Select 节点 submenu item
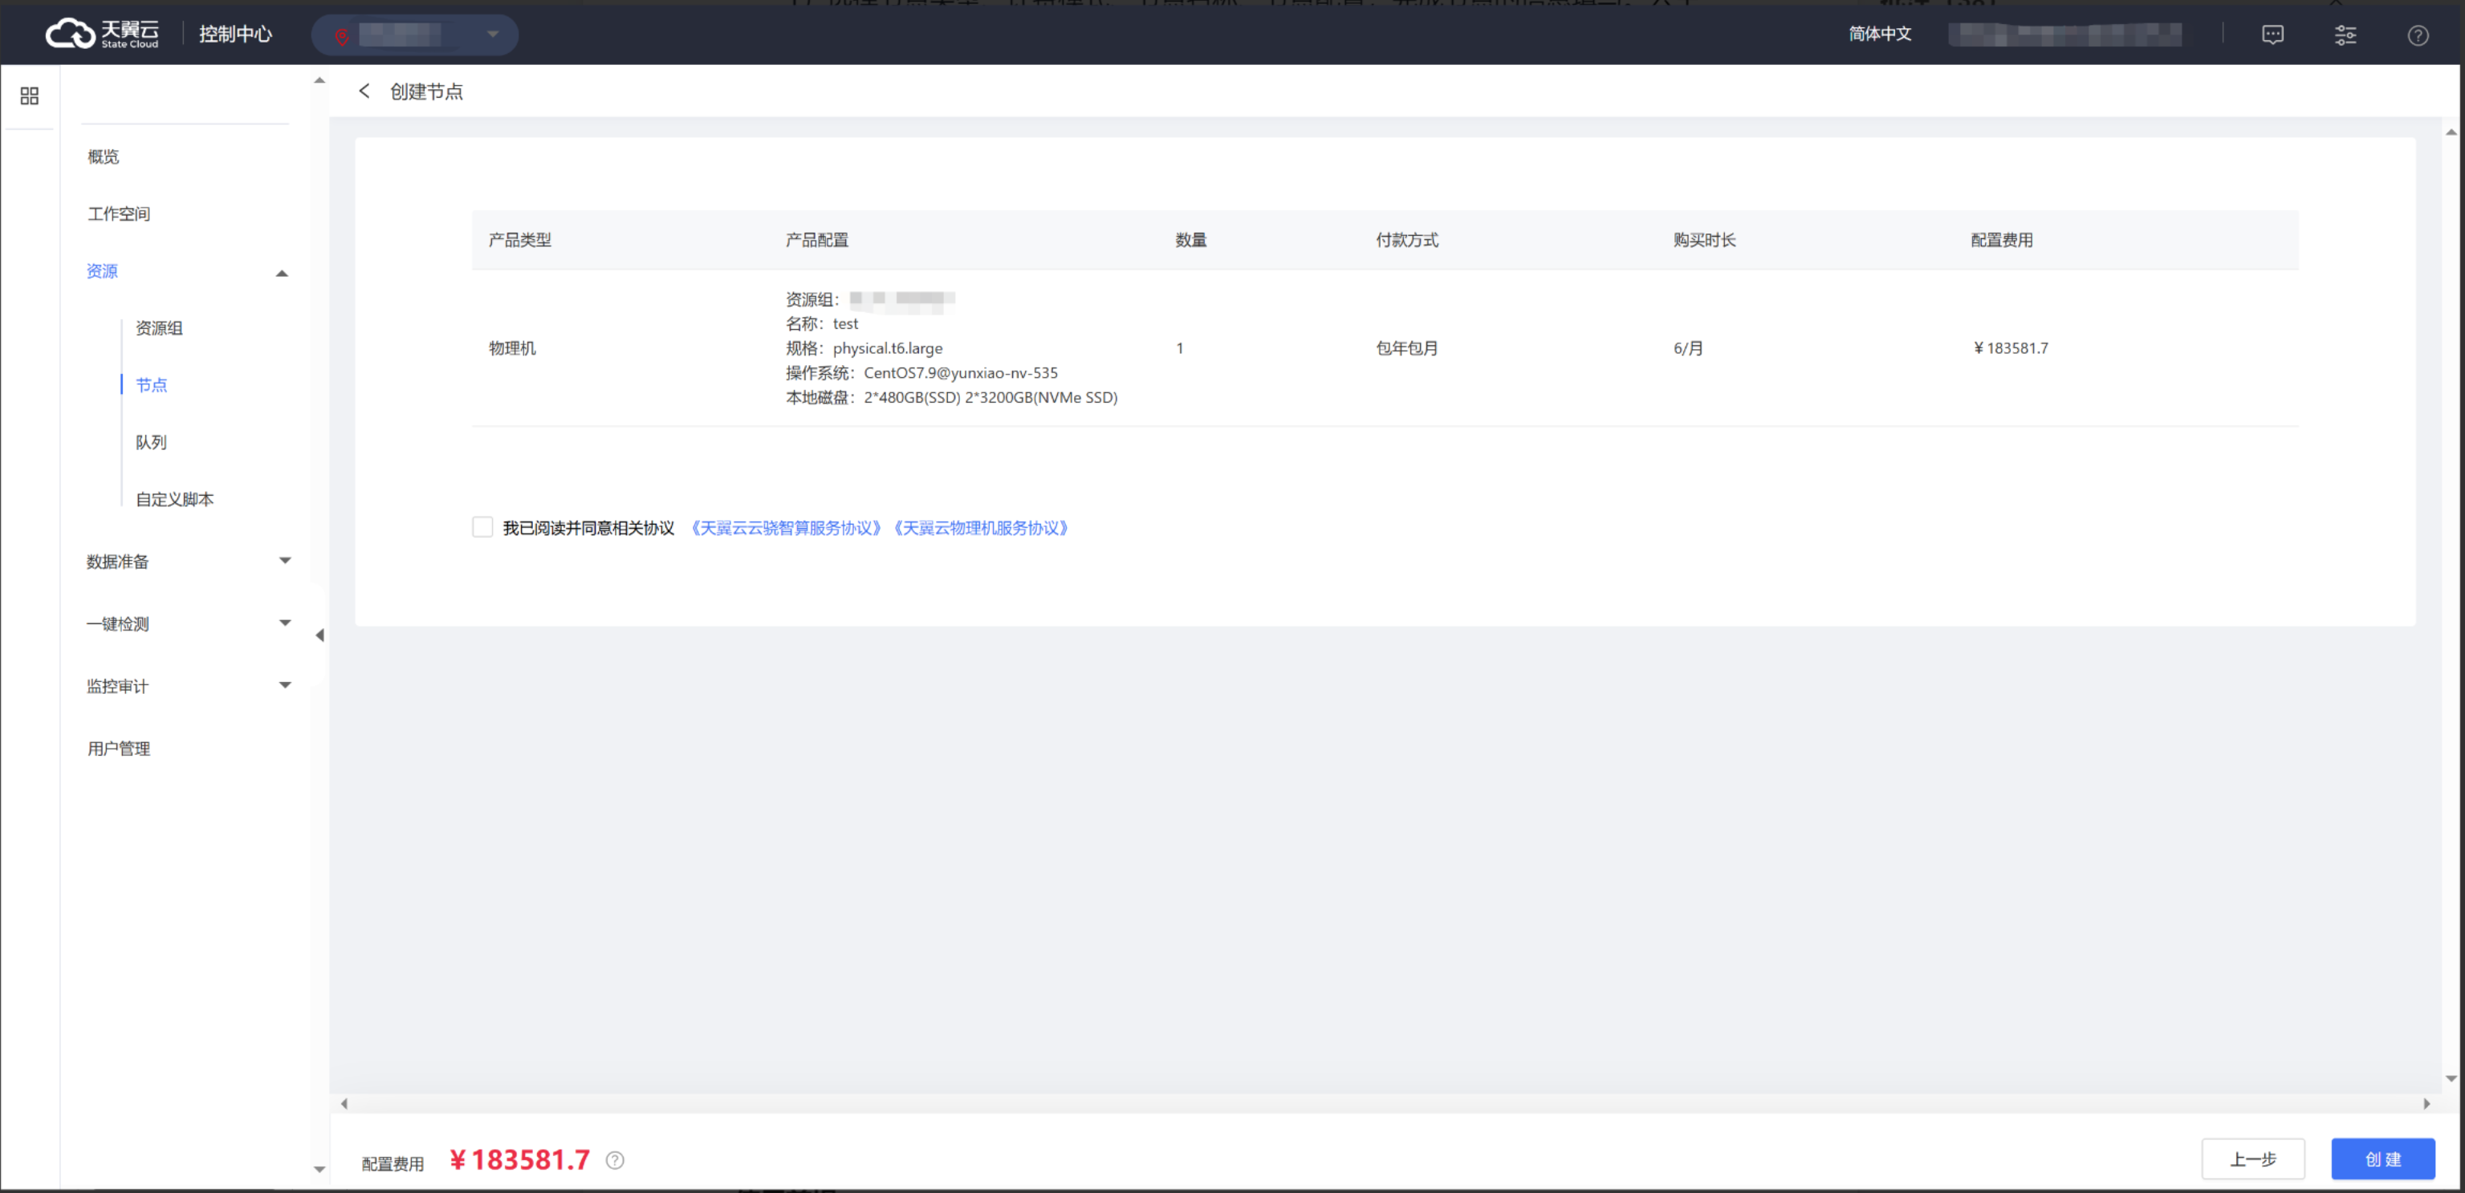The height and width of the screenshot is (1193, 2465). point(151,386)
